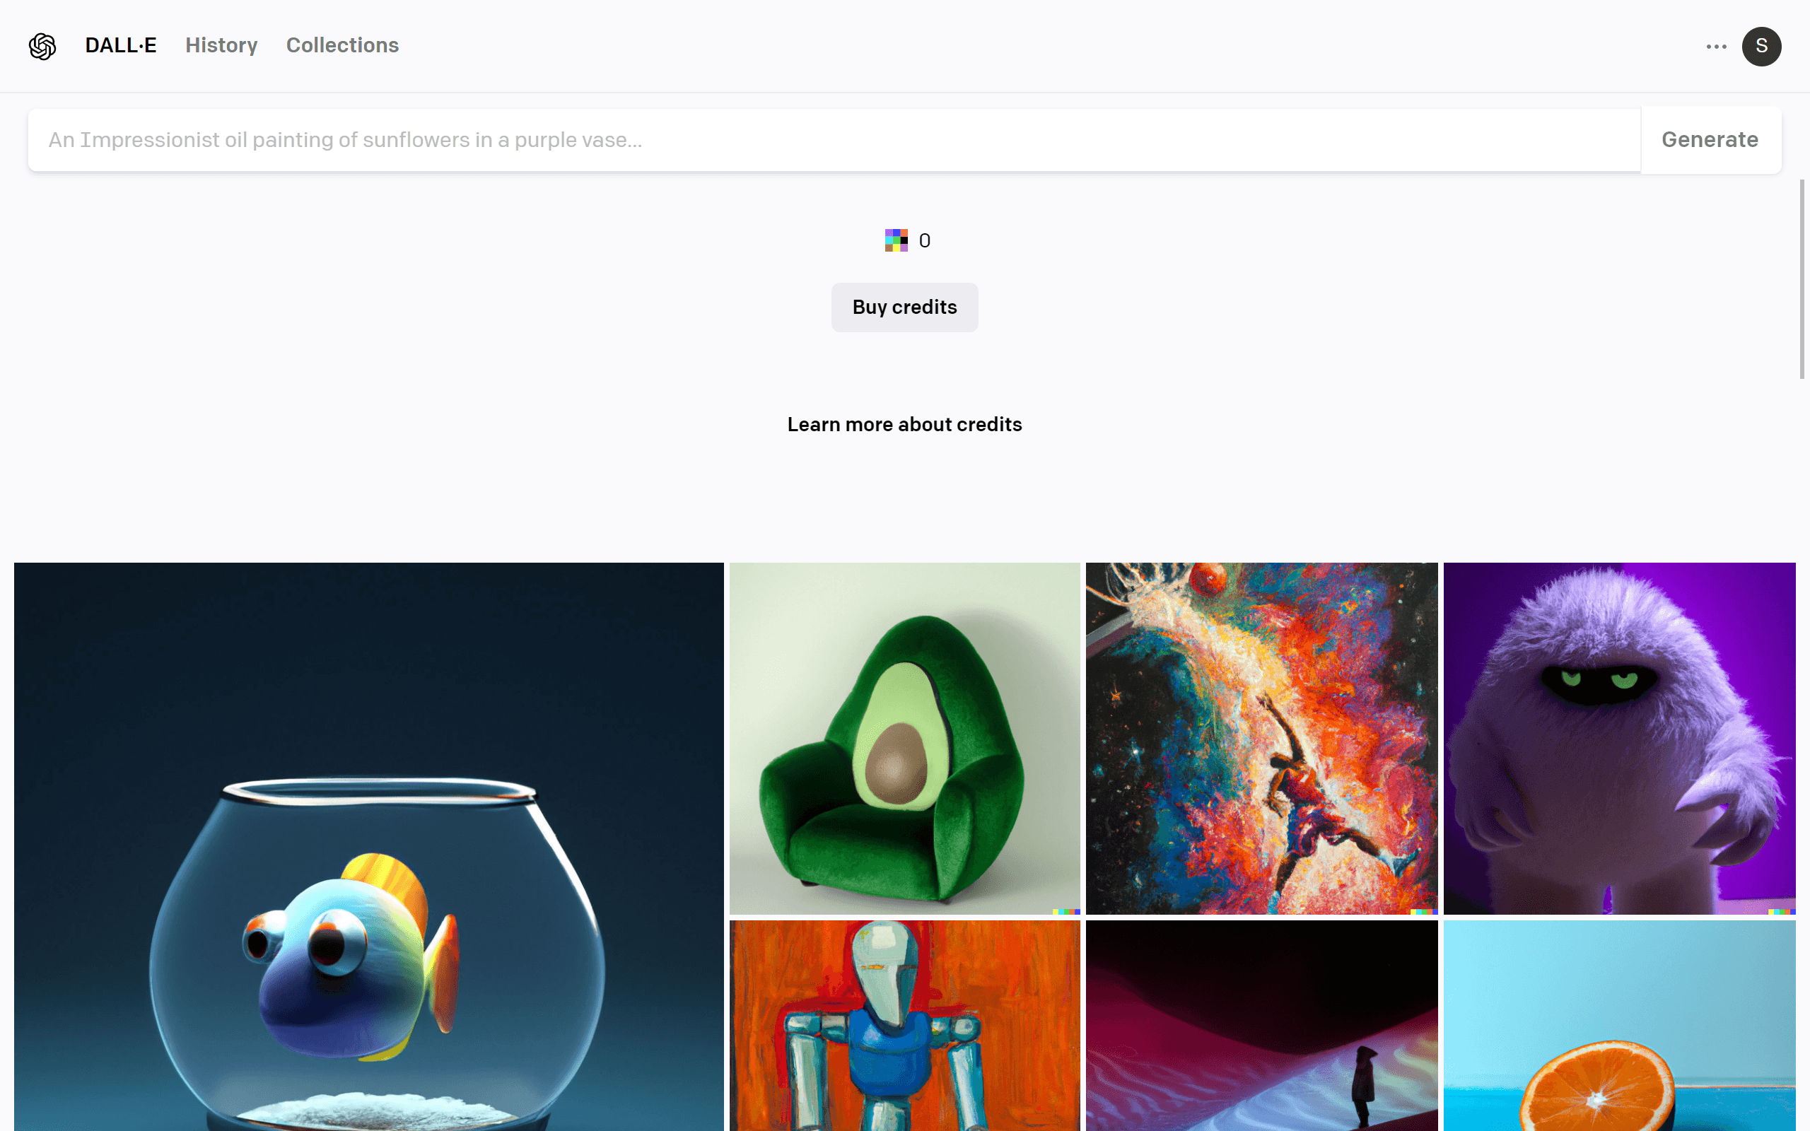Click the Generate button
This screenshot has height=1131, width=1810.
pyautogui.click(x=1710, y=140)
